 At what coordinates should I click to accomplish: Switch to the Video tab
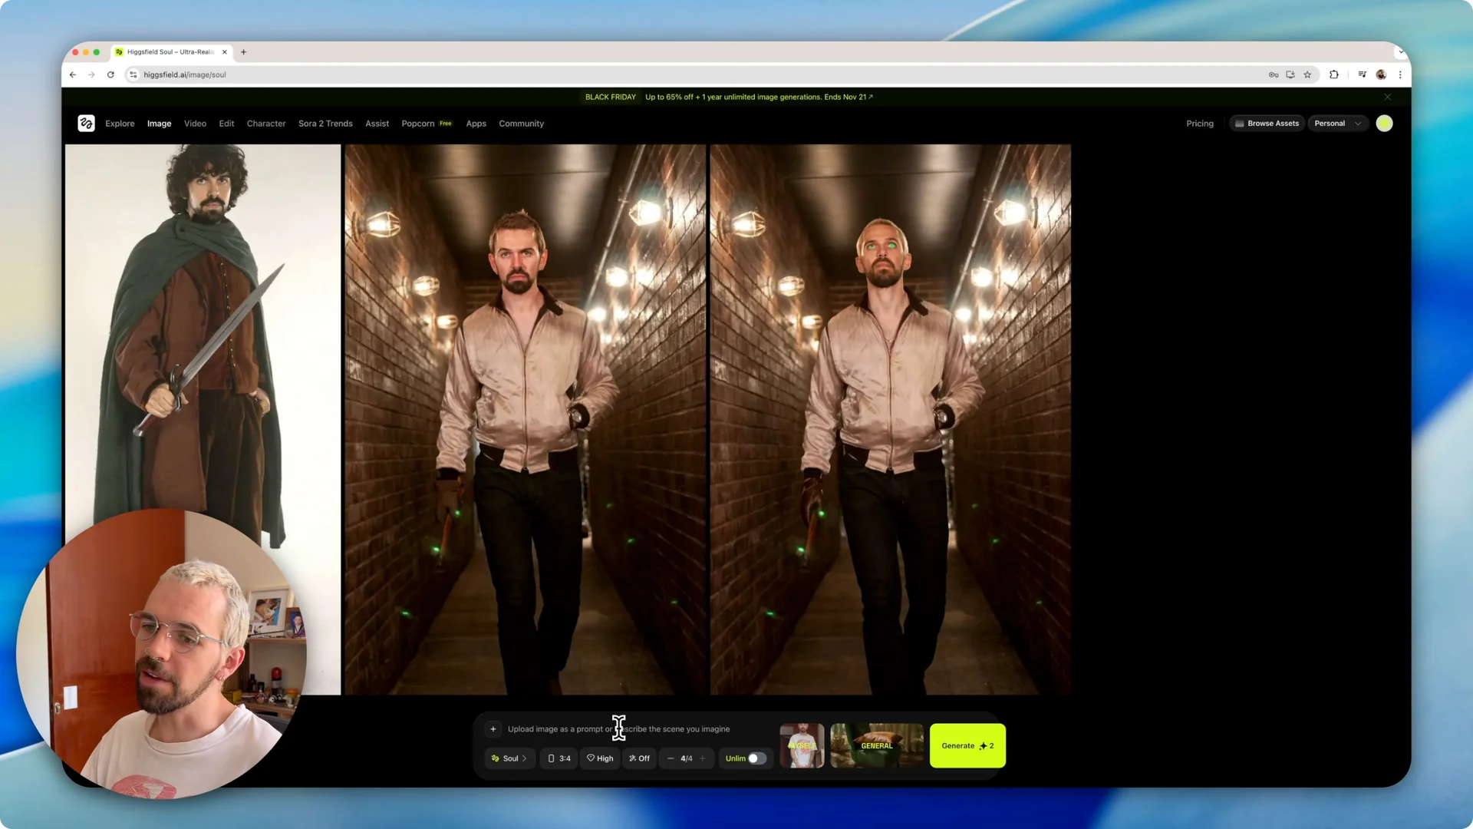click(195, 123)
